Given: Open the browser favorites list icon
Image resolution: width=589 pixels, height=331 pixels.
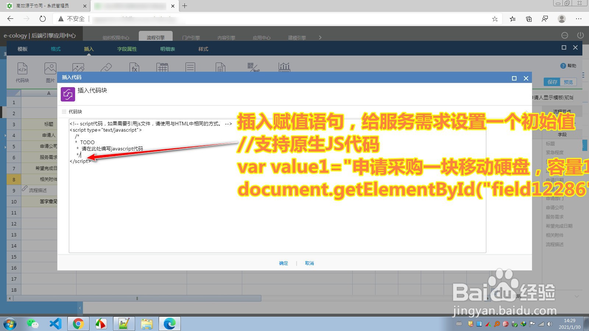Looking at the screenshot, I should [x=512, y=19].
